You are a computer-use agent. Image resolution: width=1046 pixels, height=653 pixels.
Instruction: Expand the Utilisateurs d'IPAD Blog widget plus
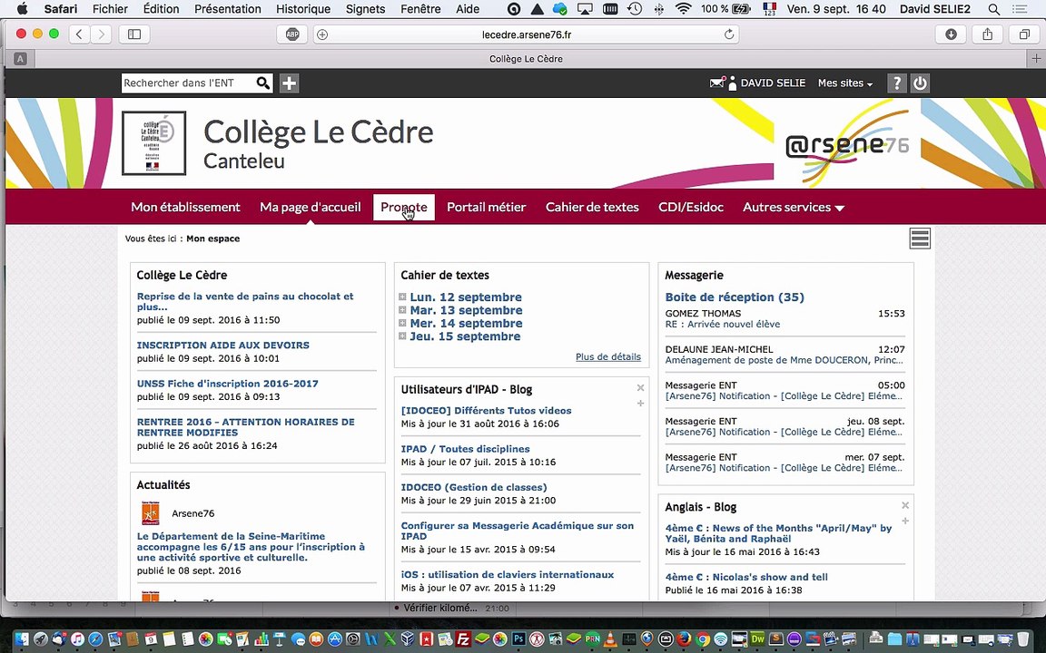640,403
